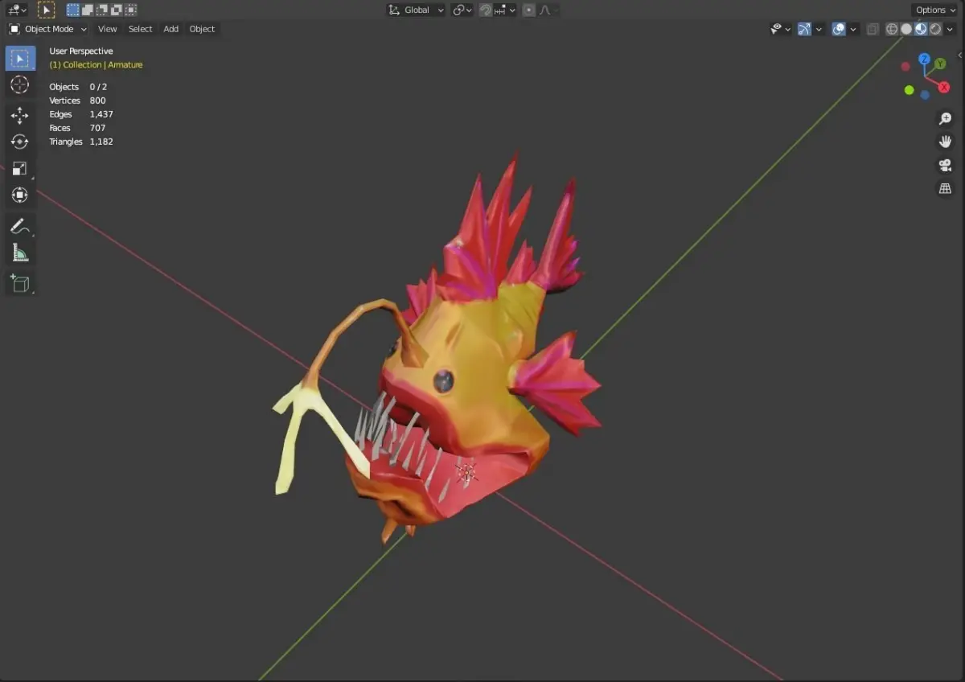Toggle the camera view icon
965x682 pixels.
click(946, 165)
